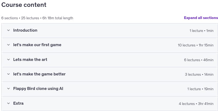This screenshot has width=218, height=111.
Task: Click the Course content heading
Action: pyautogui.click(x=24, y=5)
